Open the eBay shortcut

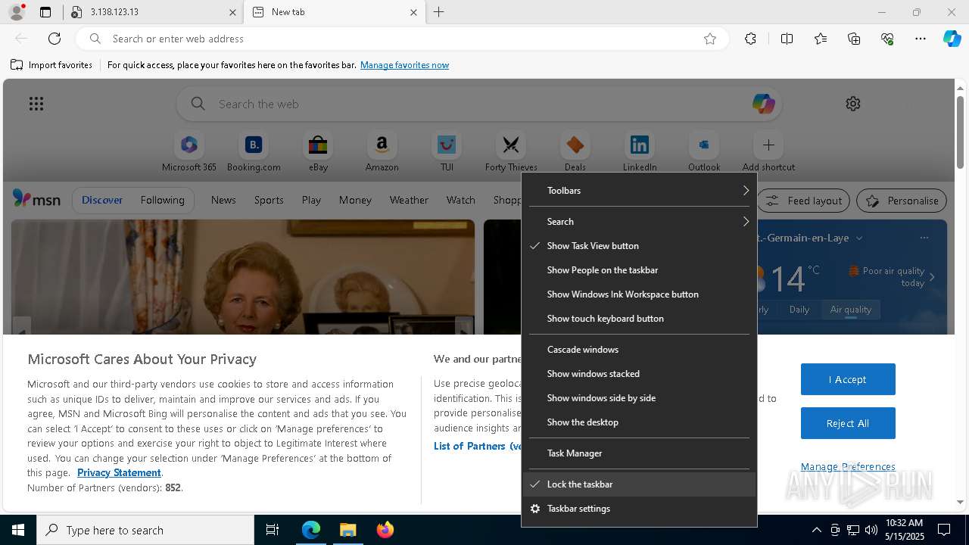[318, 151]
